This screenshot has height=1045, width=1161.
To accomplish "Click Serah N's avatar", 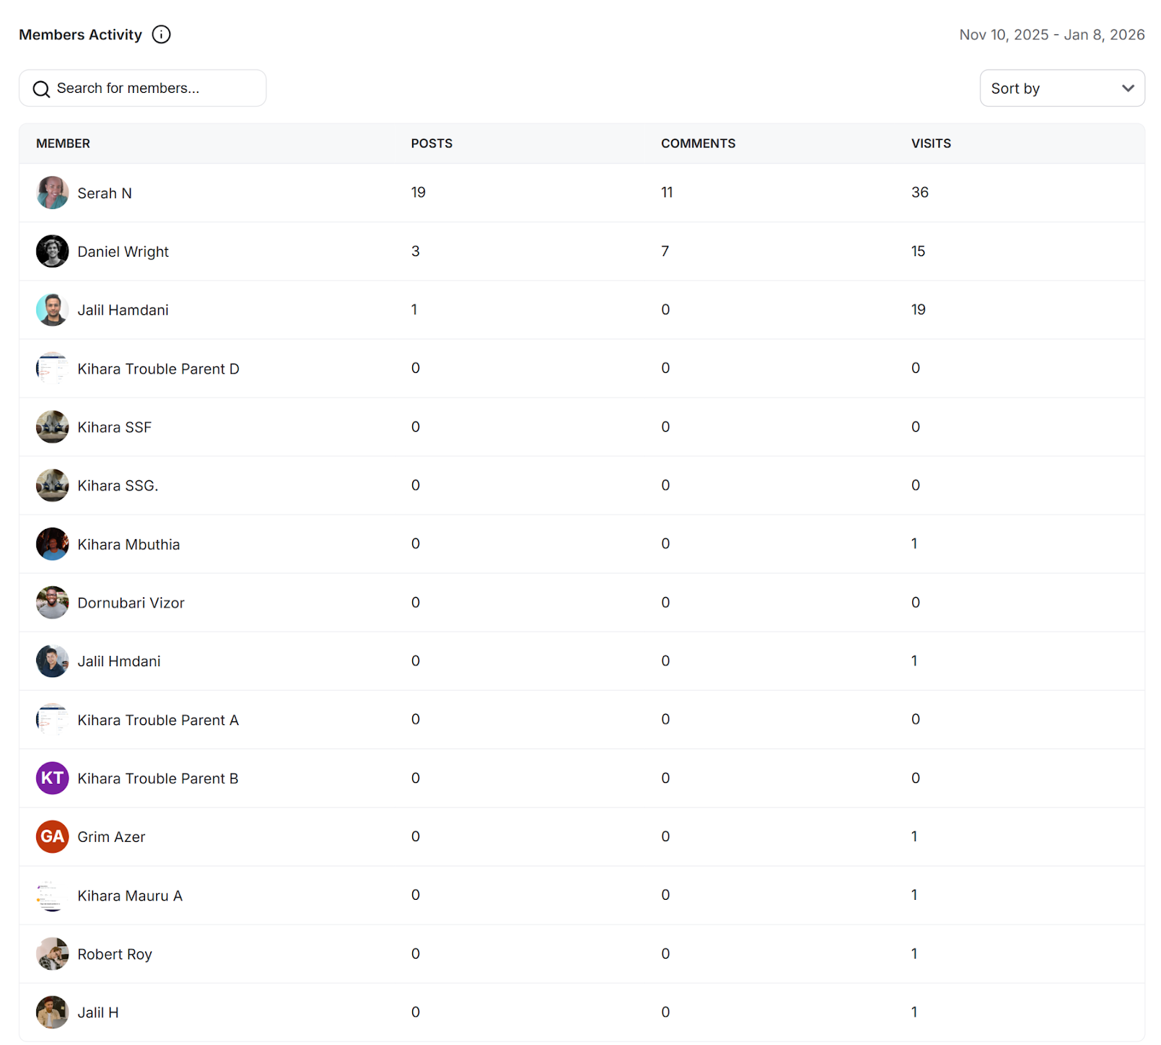I will pos(52,193).
